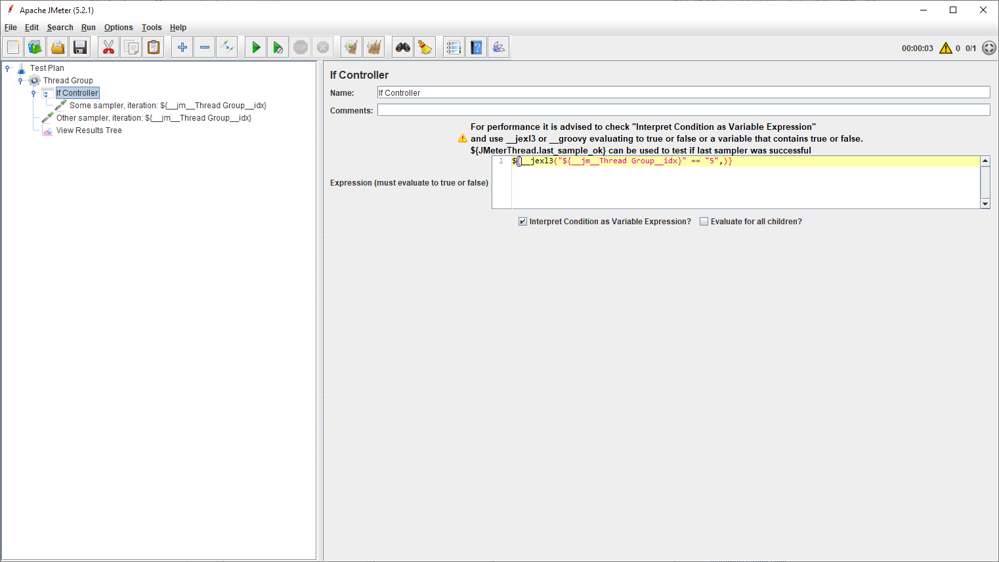Image resolution: width=999 pixels, height=562 pixels.
Task: Start the test with the green play icon
Action: 256,47
